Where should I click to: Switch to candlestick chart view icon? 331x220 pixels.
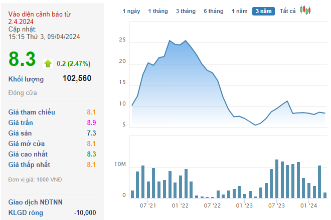(305, 10)
